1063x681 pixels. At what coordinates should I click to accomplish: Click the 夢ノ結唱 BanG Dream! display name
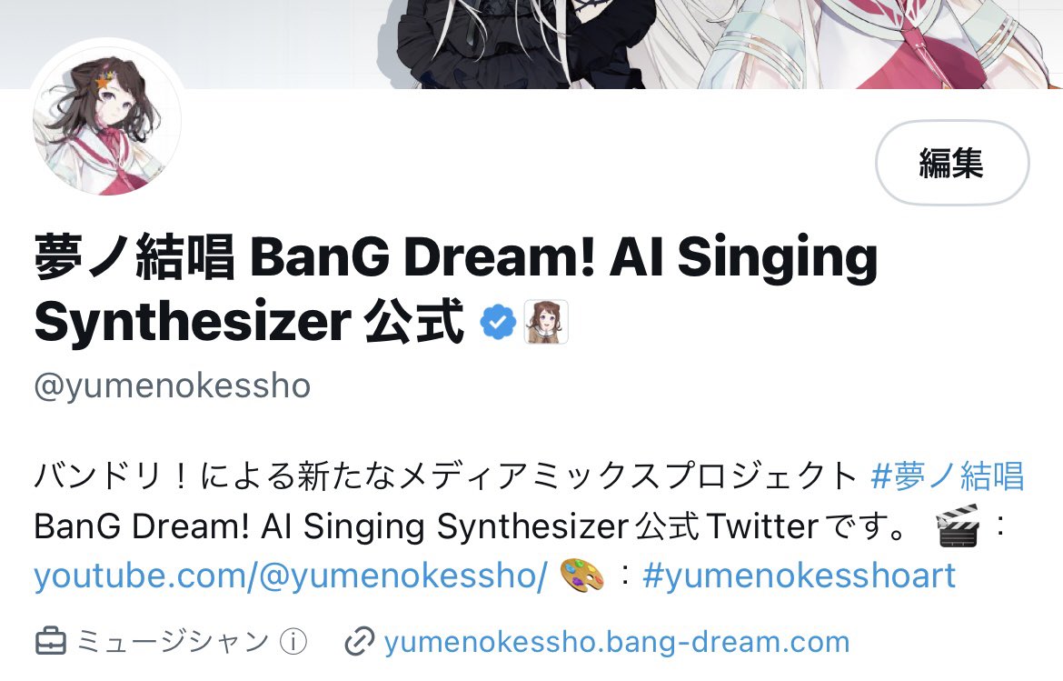455,257
